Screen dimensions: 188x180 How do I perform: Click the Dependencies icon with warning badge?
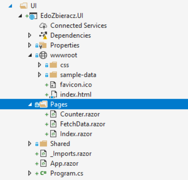pos(43,35)
